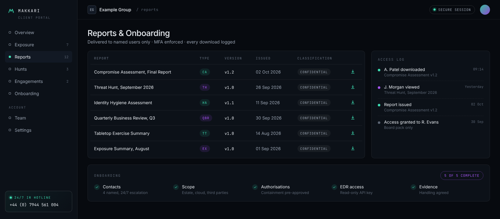Image resolution: width=500 pixels, height=219 pixels.
Task: Toggle the Evidence onboarding checkmark
Action: pos(413,187)
